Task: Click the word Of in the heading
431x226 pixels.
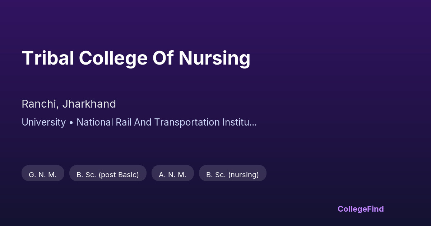Action: 163,58
